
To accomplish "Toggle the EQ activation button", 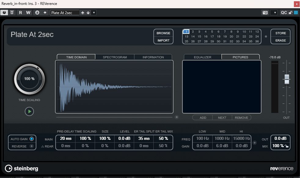I will [x=255, y=143].
